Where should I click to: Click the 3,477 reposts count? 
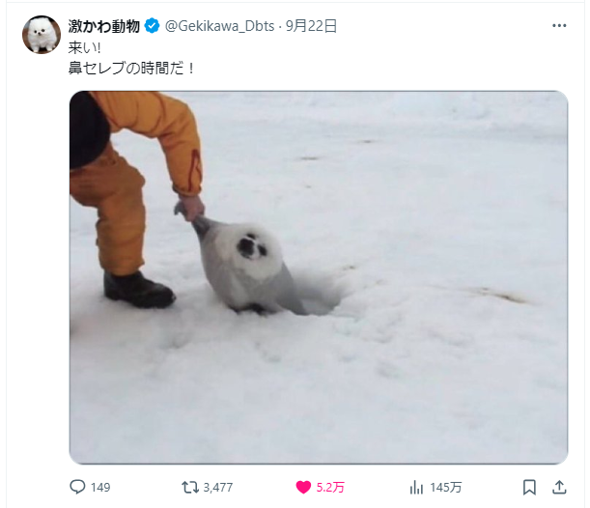(218, 488)
